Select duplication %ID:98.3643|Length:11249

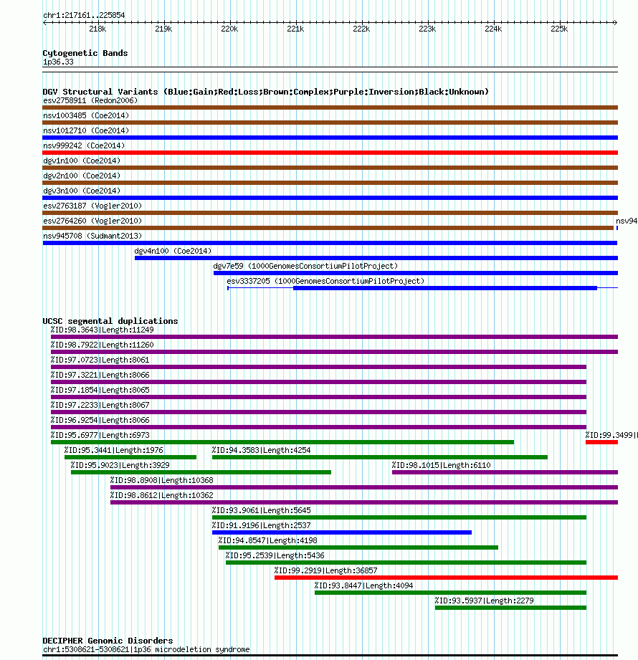(x=102, y=330)
